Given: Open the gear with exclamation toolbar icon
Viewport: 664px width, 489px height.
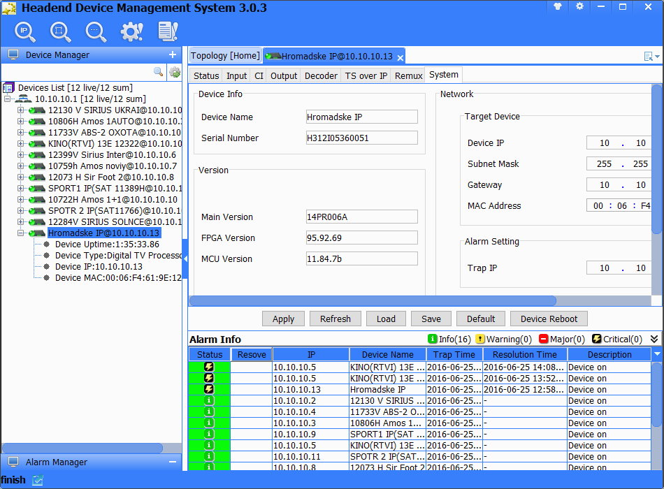Looking at the screenshot, I should 131,31.
